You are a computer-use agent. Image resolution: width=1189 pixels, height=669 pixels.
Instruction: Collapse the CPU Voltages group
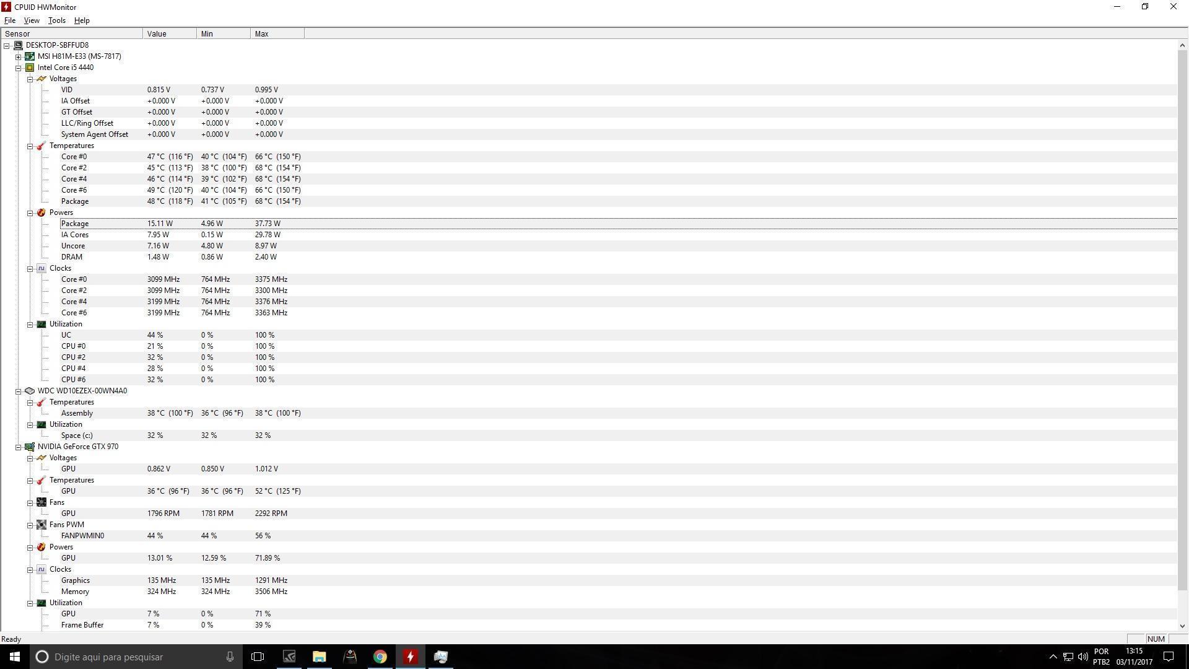pos(30,79)
